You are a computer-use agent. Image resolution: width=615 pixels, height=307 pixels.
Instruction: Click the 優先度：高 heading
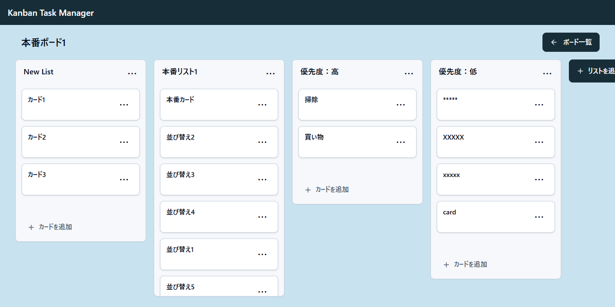320,72
